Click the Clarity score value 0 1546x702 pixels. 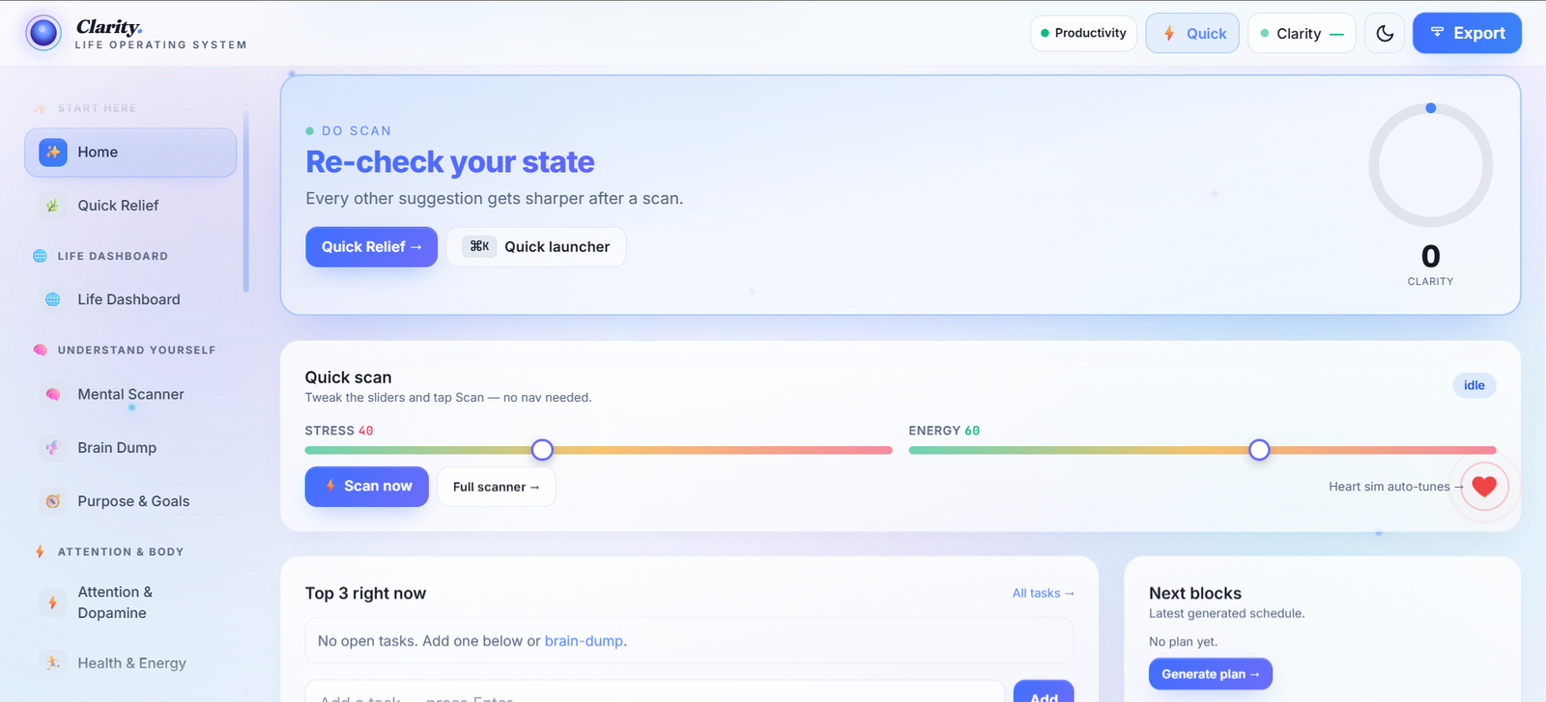(1431, 256)
